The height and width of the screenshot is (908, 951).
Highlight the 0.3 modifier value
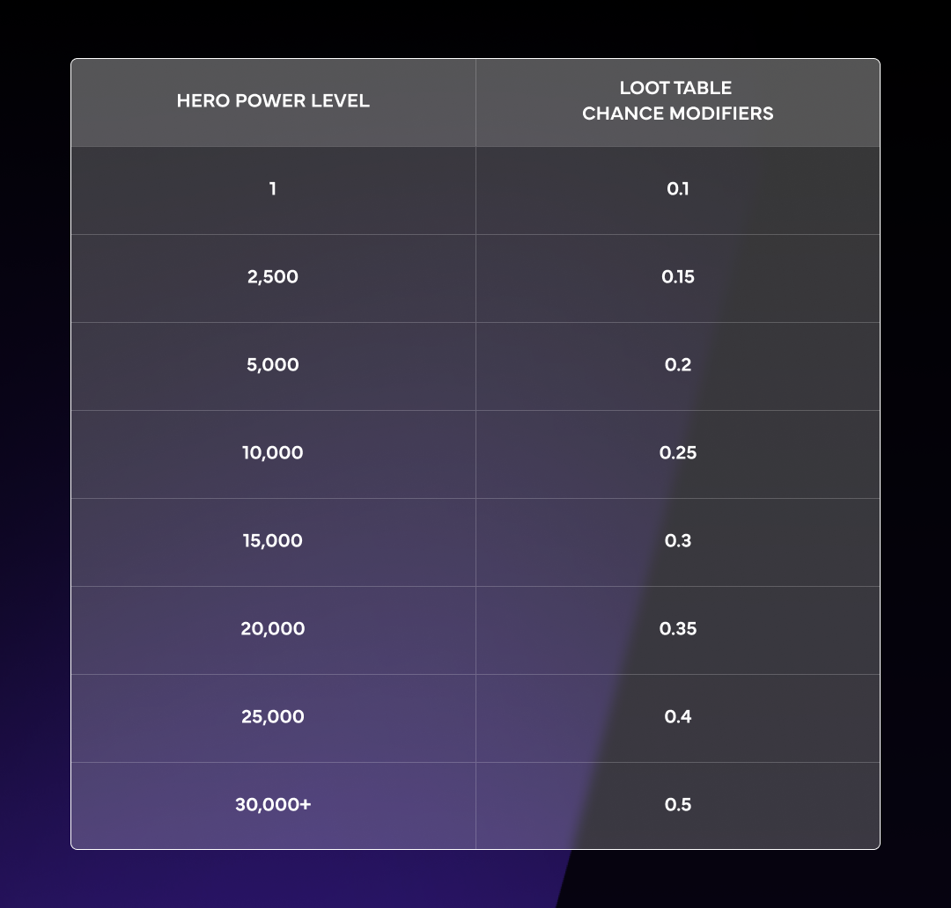pyautogui.click(x=677, y=541)
